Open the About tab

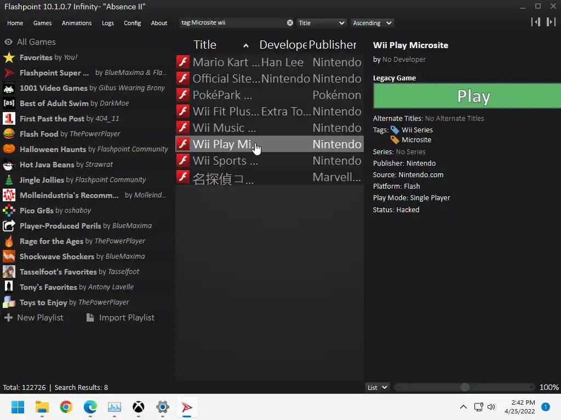(x=159, y=23)
